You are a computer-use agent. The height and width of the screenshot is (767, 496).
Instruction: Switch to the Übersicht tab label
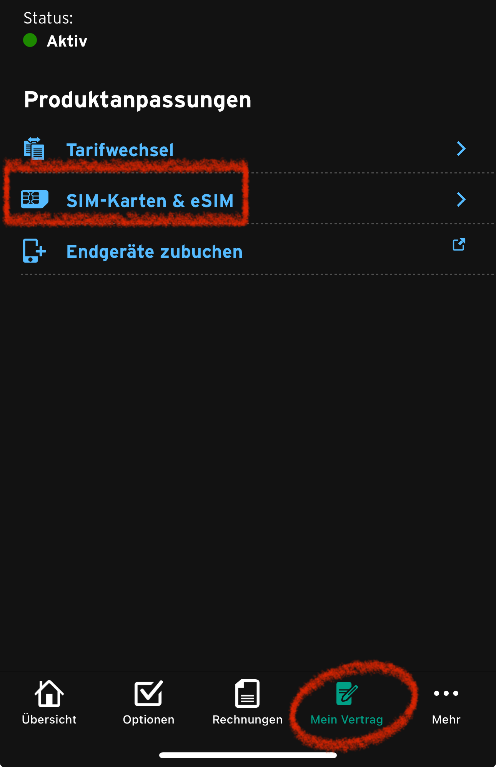49,719
